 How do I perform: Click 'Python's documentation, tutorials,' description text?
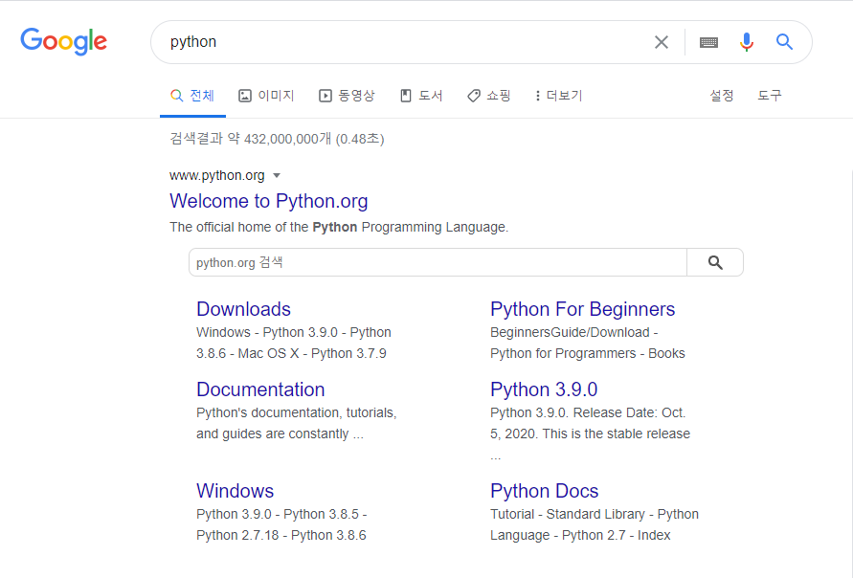297,412
